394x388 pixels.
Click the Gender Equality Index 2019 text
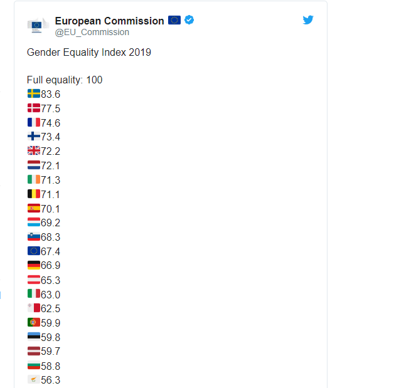tap(89, 52)
